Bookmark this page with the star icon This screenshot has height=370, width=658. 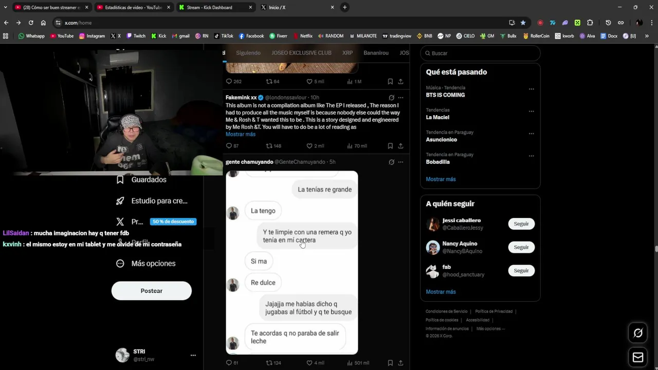523,23
